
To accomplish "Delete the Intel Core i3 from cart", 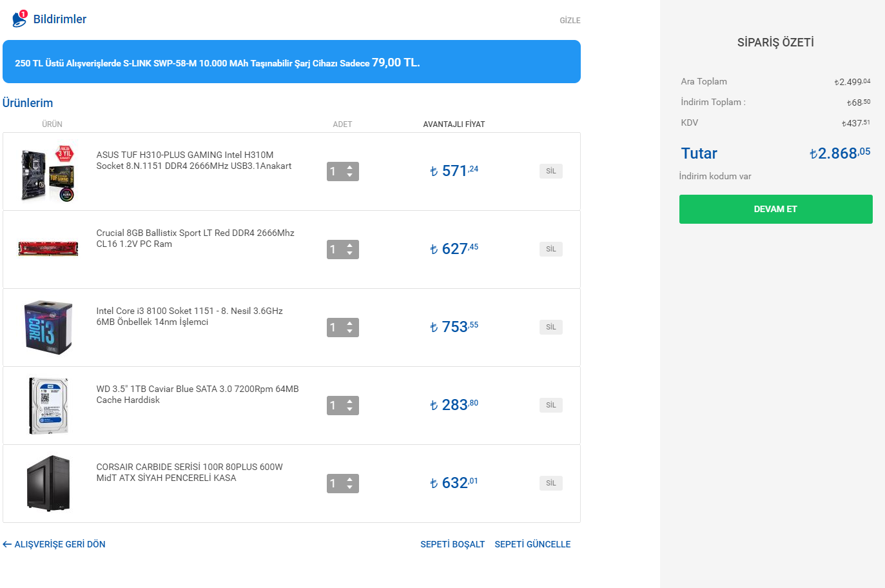I will (550, 327).
